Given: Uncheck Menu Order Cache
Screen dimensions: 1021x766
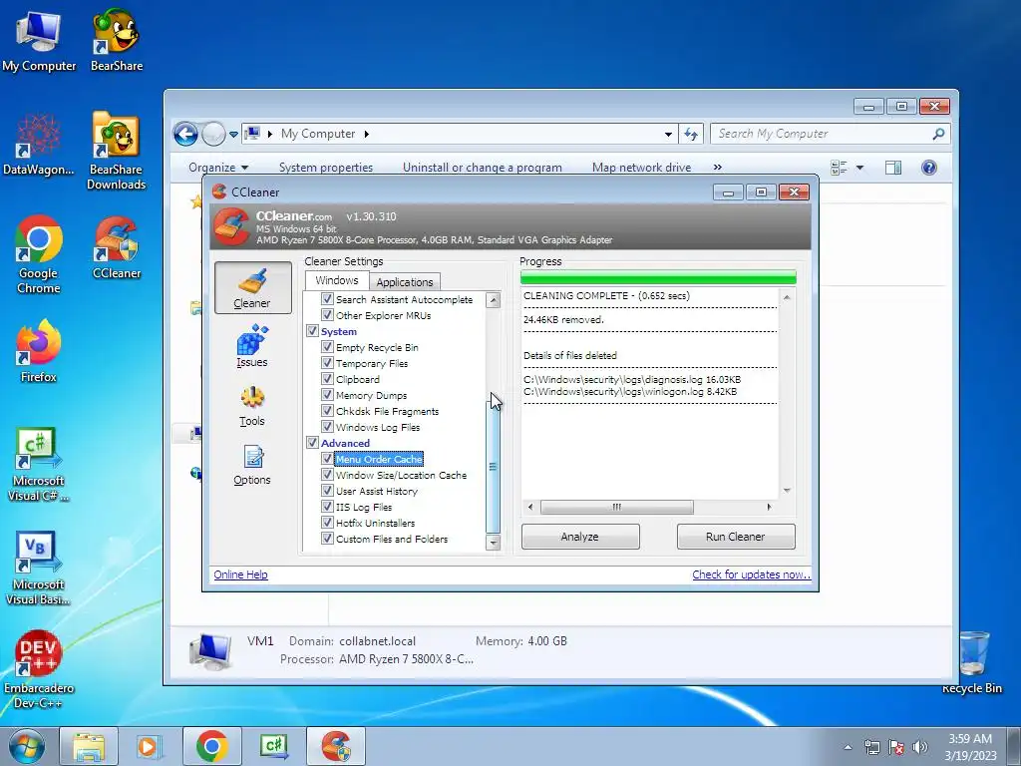Looking at the screenshot, I should (327, 459).
